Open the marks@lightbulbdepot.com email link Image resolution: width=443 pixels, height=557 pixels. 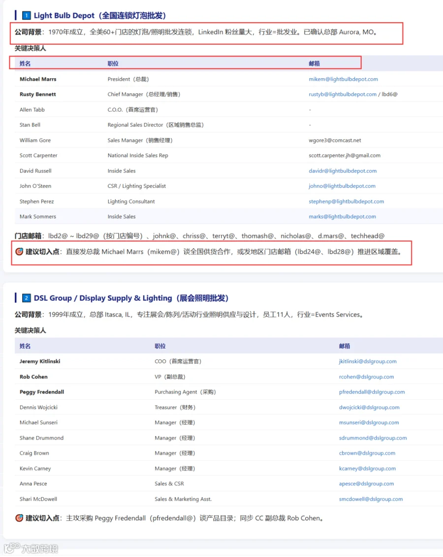pyautogui.click(x=342, y=217)
